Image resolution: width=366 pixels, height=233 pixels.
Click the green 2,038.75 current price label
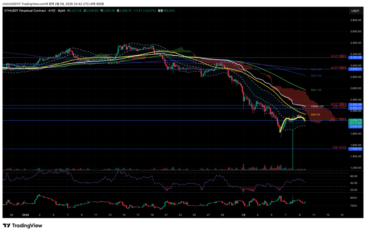pos(355,120)
